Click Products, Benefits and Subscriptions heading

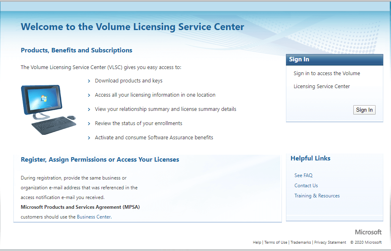(77, 50)
